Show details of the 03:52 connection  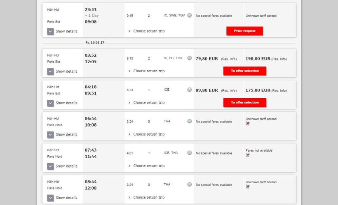pos(51,71)
